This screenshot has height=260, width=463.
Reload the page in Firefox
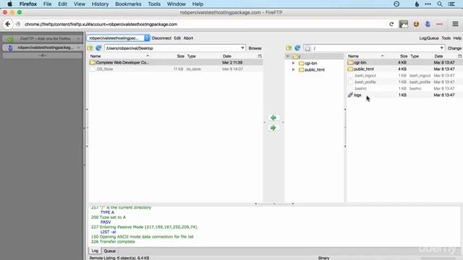pos(391,24)
